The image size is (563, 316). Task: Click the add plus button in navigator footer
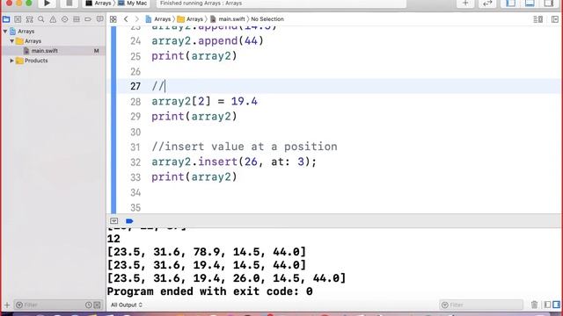[7, 305]
